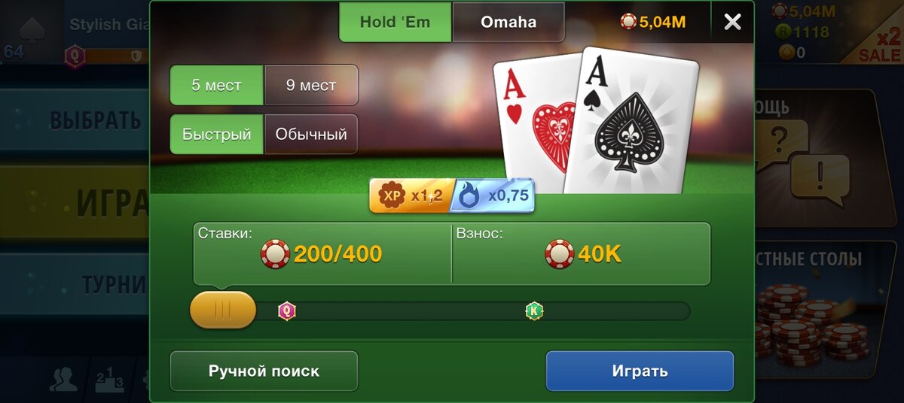Close the table selection dialog
904x403 pixels.
732,22
